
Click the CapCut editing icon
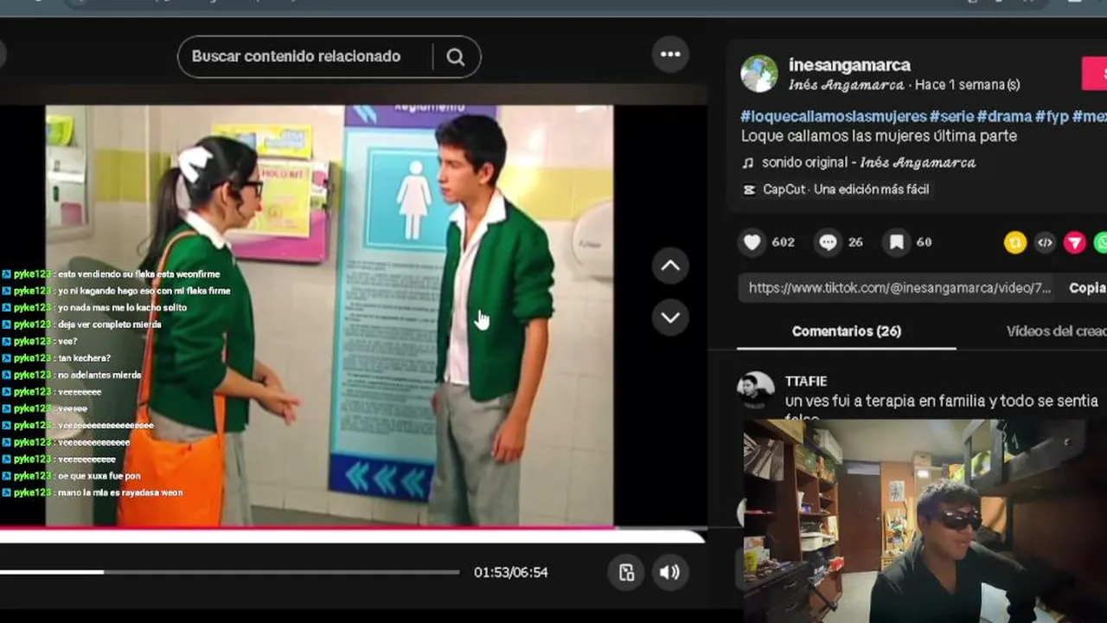(749, 189)
